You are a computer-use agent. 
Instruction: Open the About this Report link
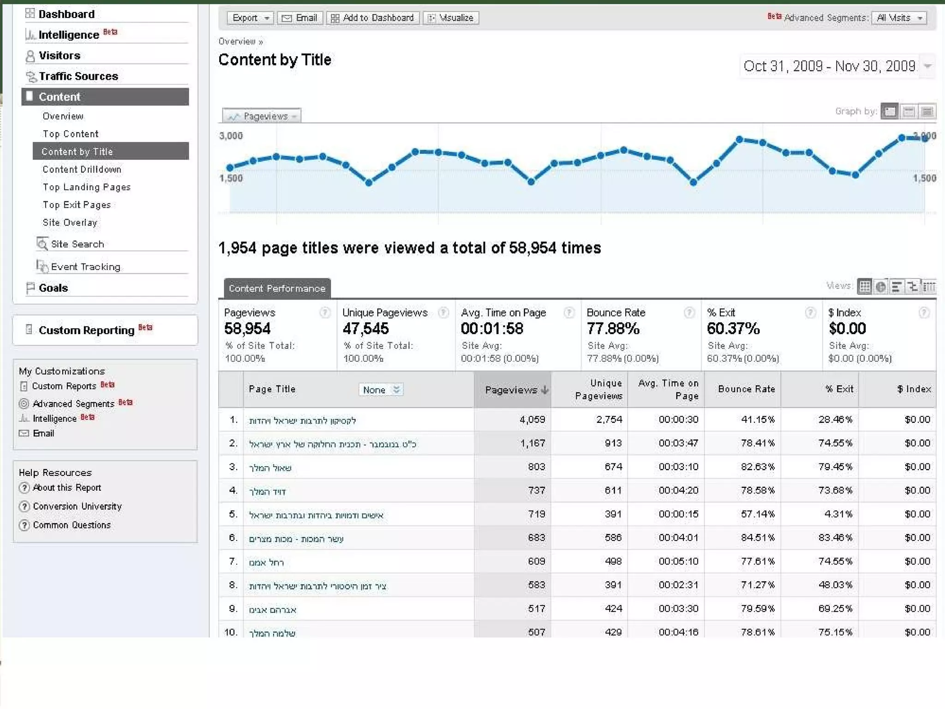(67, 487)
